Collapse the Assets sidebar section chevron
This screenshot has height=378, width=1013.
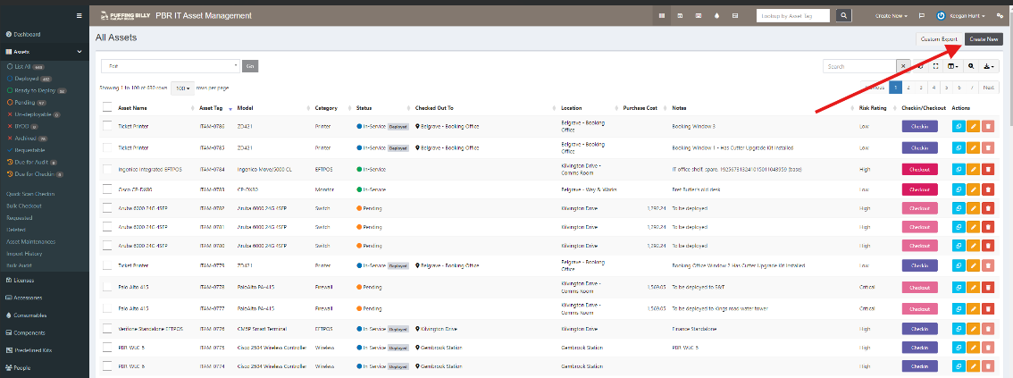pos(80,51)
